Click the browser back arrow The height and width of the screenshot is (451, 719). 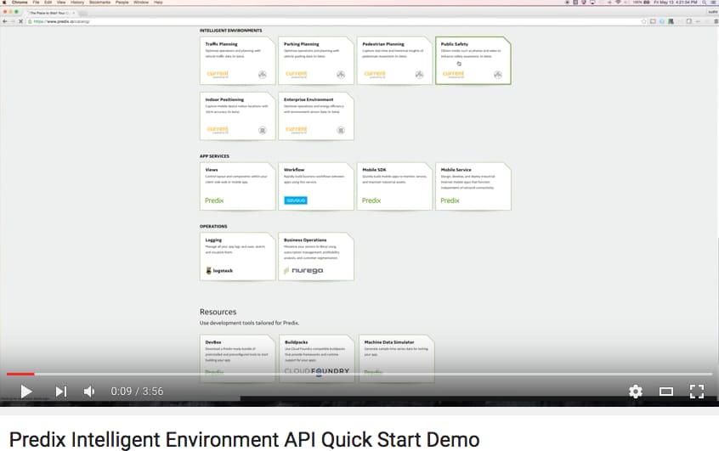click(4, 21)
